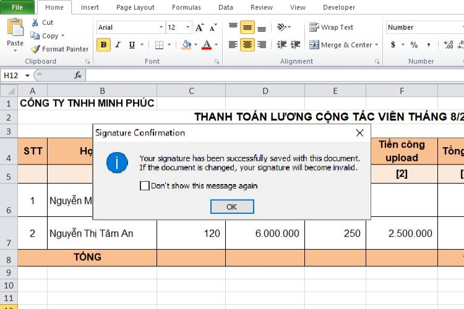Screen dimensions: 464x309
Task: Apply Comma Style format
Action: click(429, 45)
